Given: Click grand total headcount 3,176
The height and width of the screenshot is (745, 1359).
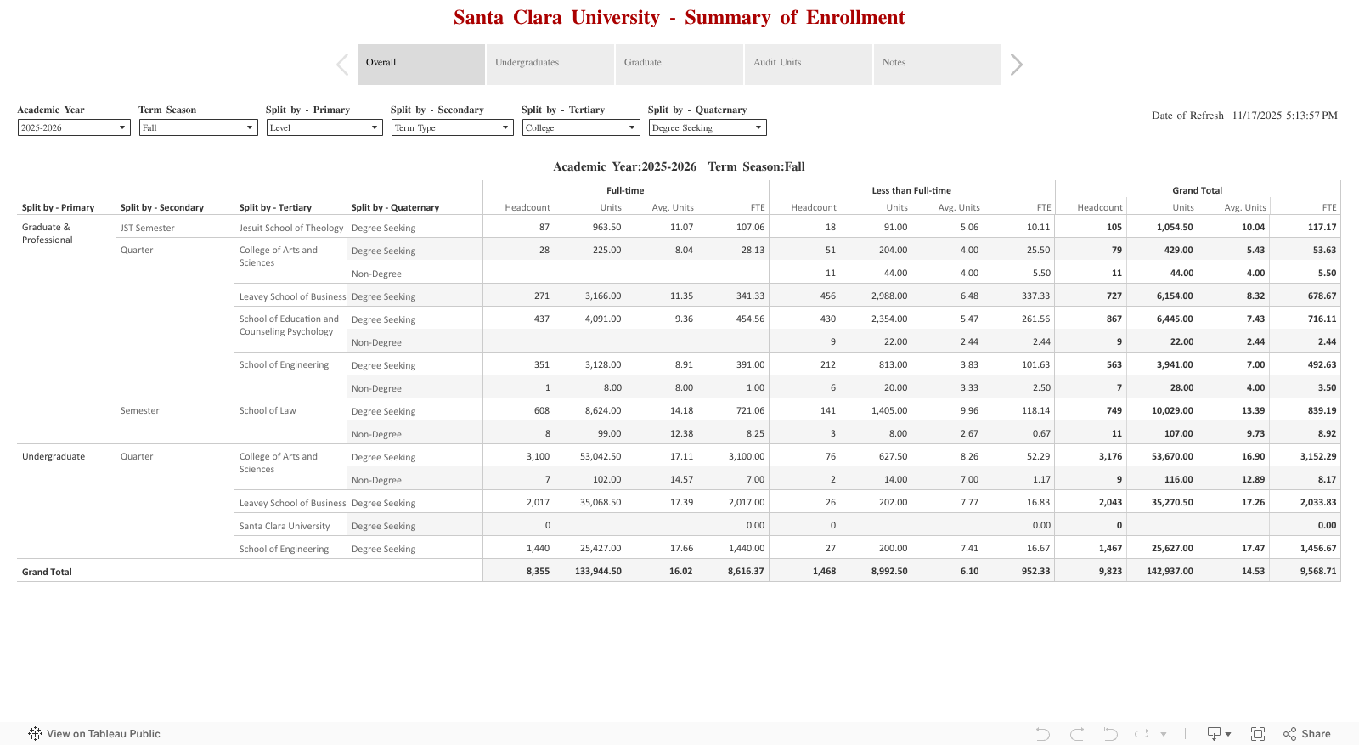Looking at the screenshot, I should click(1110, 456).
